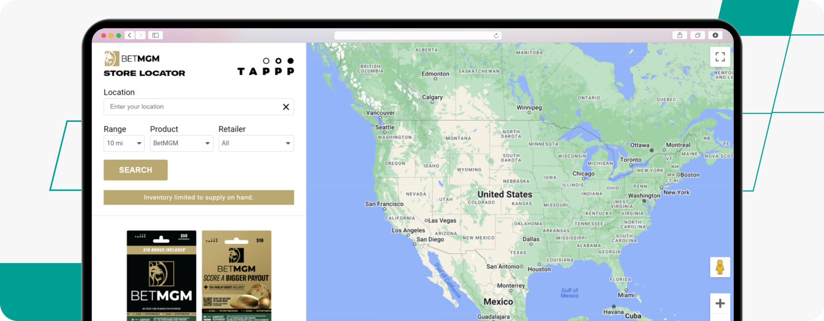The width and height of the screenshot is (824, 321).
Task: Click the STORE LOCATOR heading
Action: coord(144,73)
